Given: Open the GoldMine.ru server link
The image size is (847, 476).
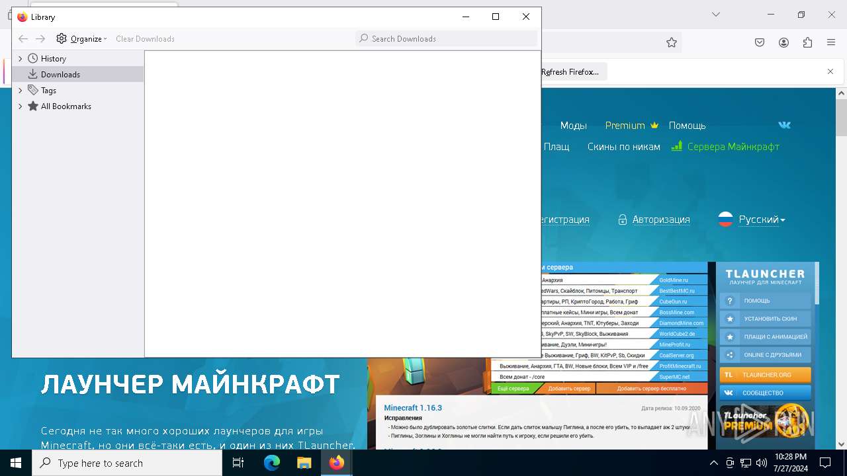Looking at the screenshot, I should tap(673, 280).
